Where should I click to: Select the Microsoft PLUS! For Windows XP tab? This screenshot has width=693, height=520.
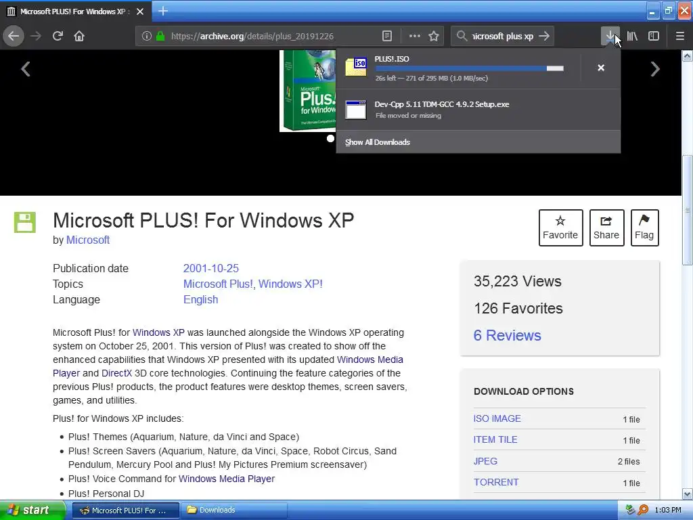[76, 12]
